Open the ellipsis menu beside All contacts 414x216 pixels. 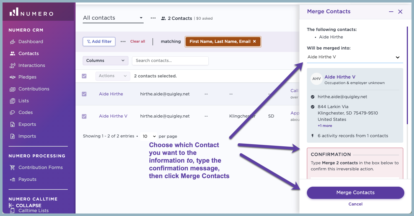click(153, 18)
